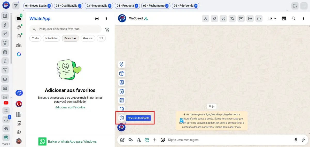This screenshot has height=147, width=310.
Task: Select the Não lidas filter tab
Action: 51,38
